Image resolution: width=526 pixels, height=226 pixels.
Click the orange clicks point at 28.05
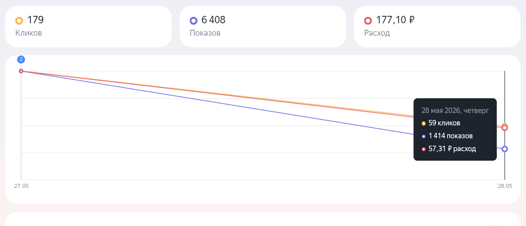click(505, 126)
